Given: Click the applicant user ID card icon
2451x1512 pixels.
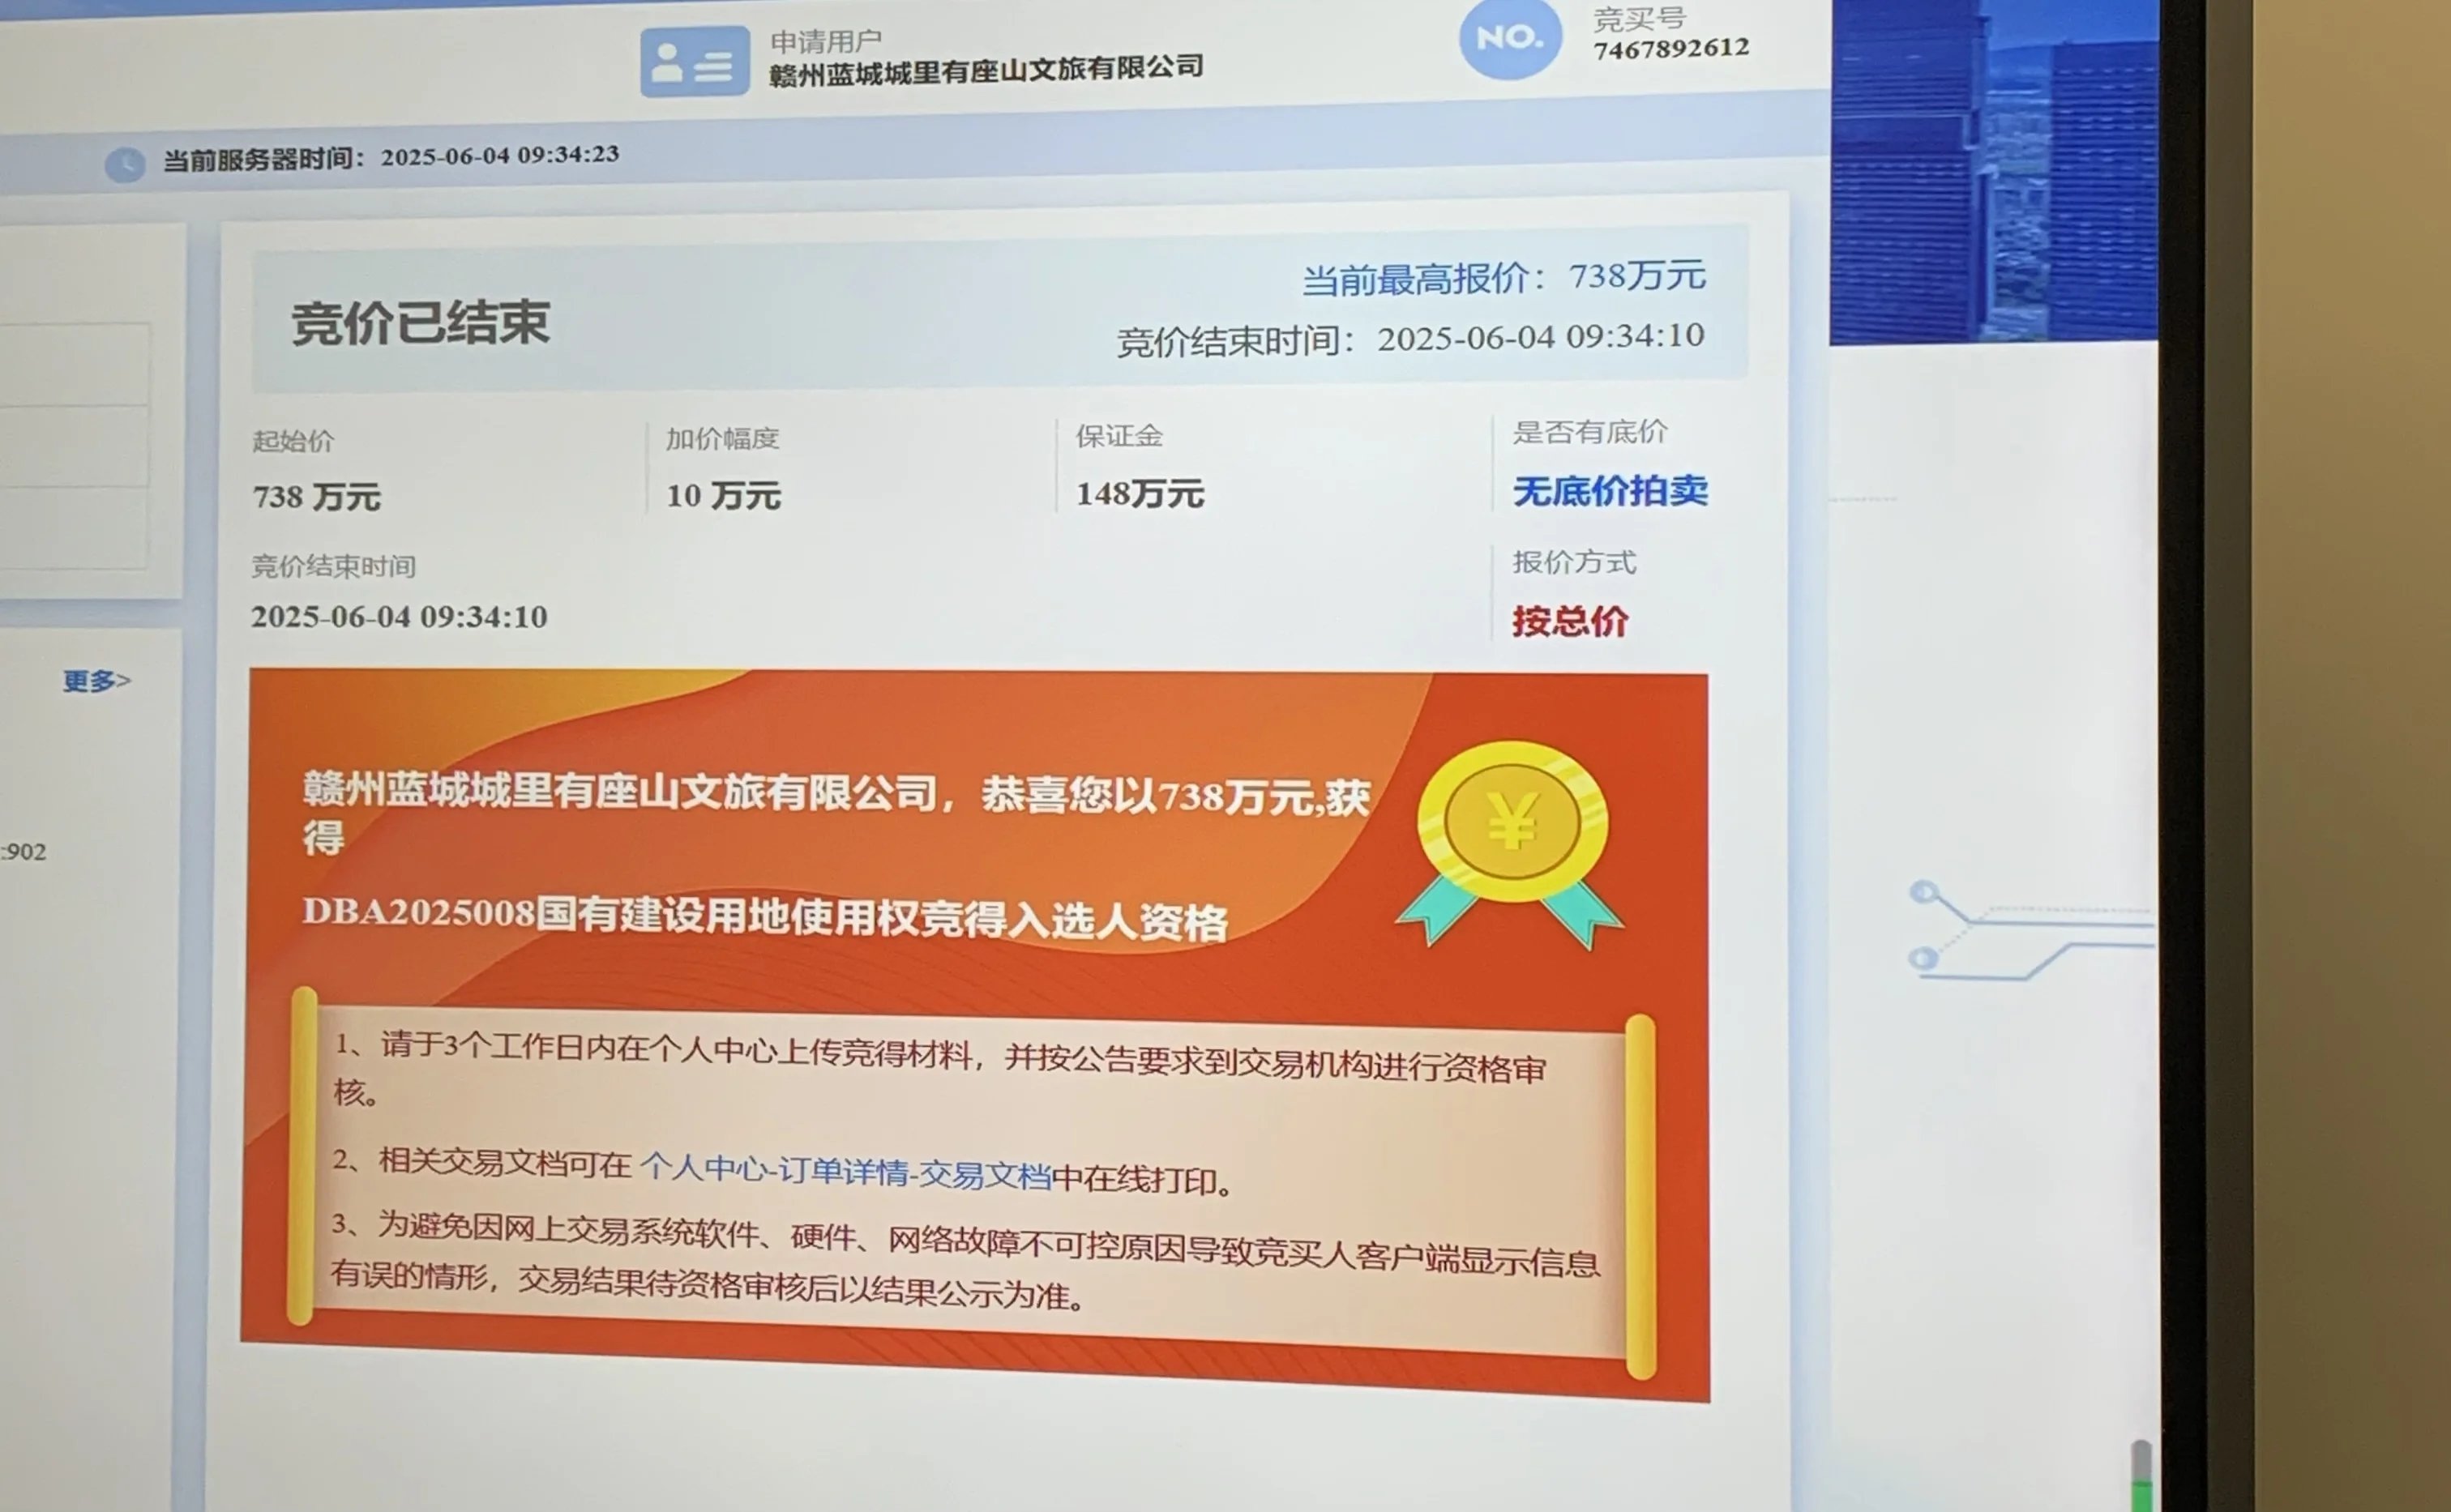Looking at the screenshot, I should point(694,62).
